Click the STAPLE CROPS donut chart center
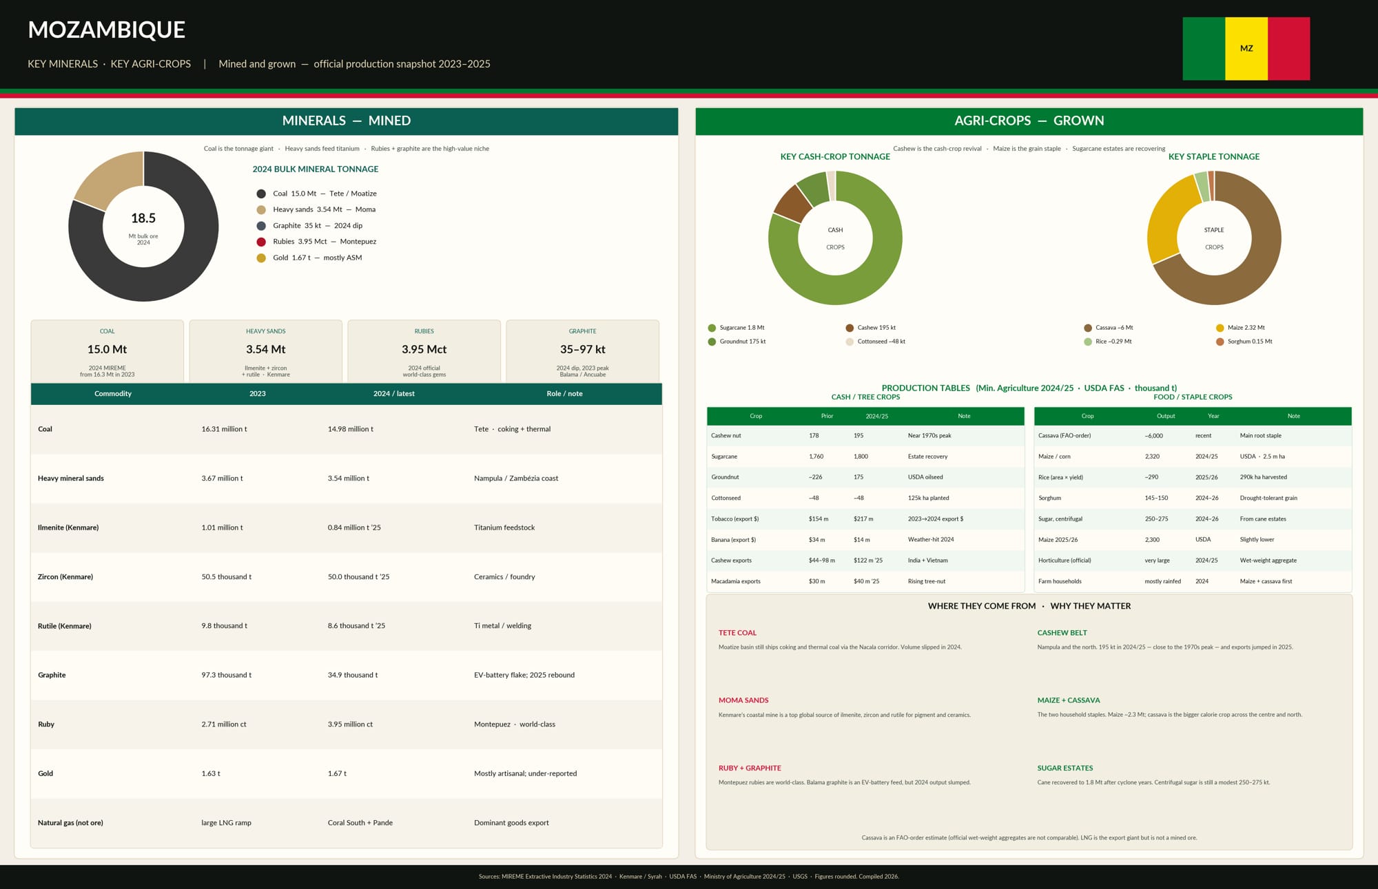The height and width of the screenshot is (889, 1378). pos(1214,238)
